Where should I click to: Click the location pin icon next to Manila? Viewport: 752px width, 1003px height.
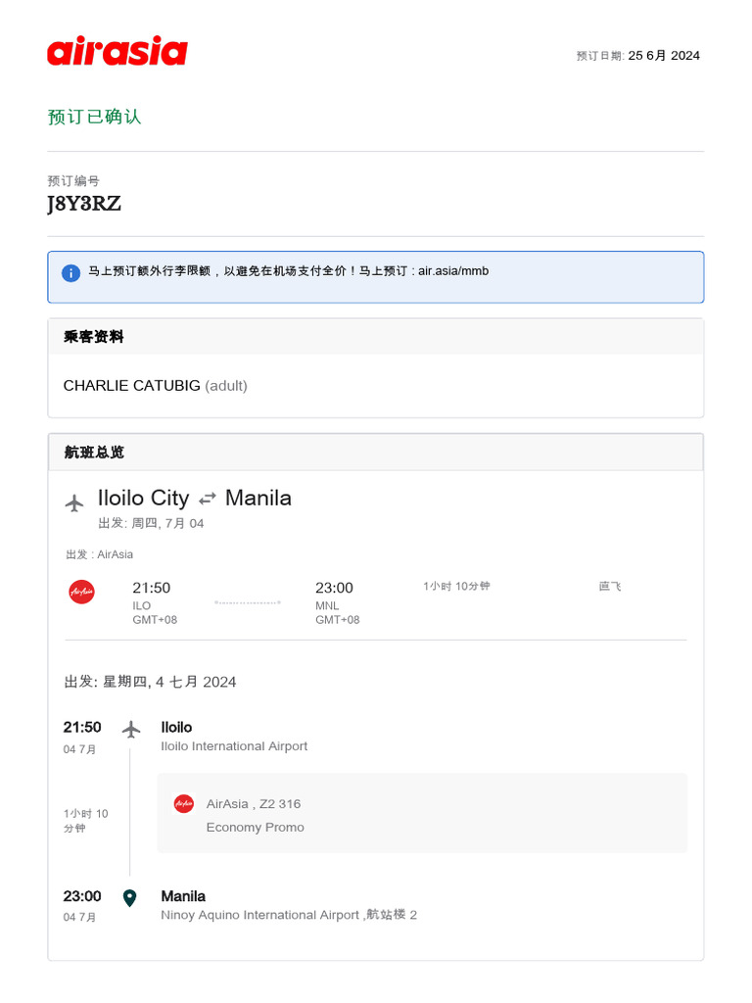[x=130, y=898]
